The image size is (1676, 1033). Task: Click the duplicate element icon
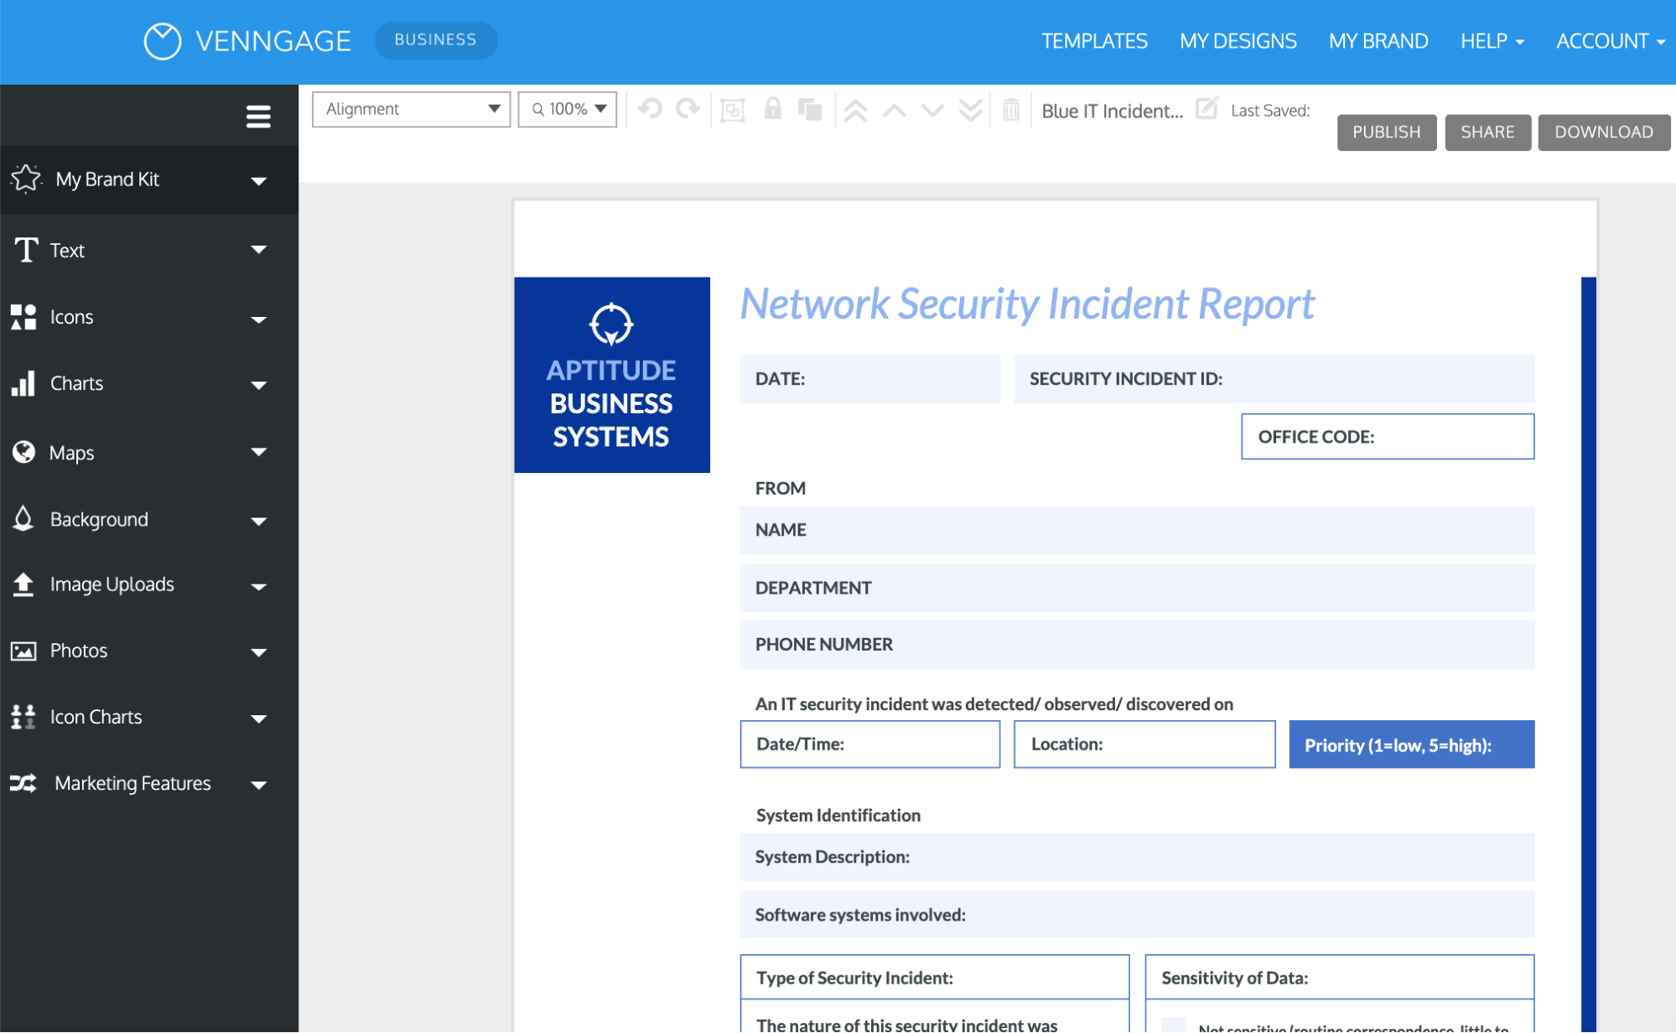[810, 110]
